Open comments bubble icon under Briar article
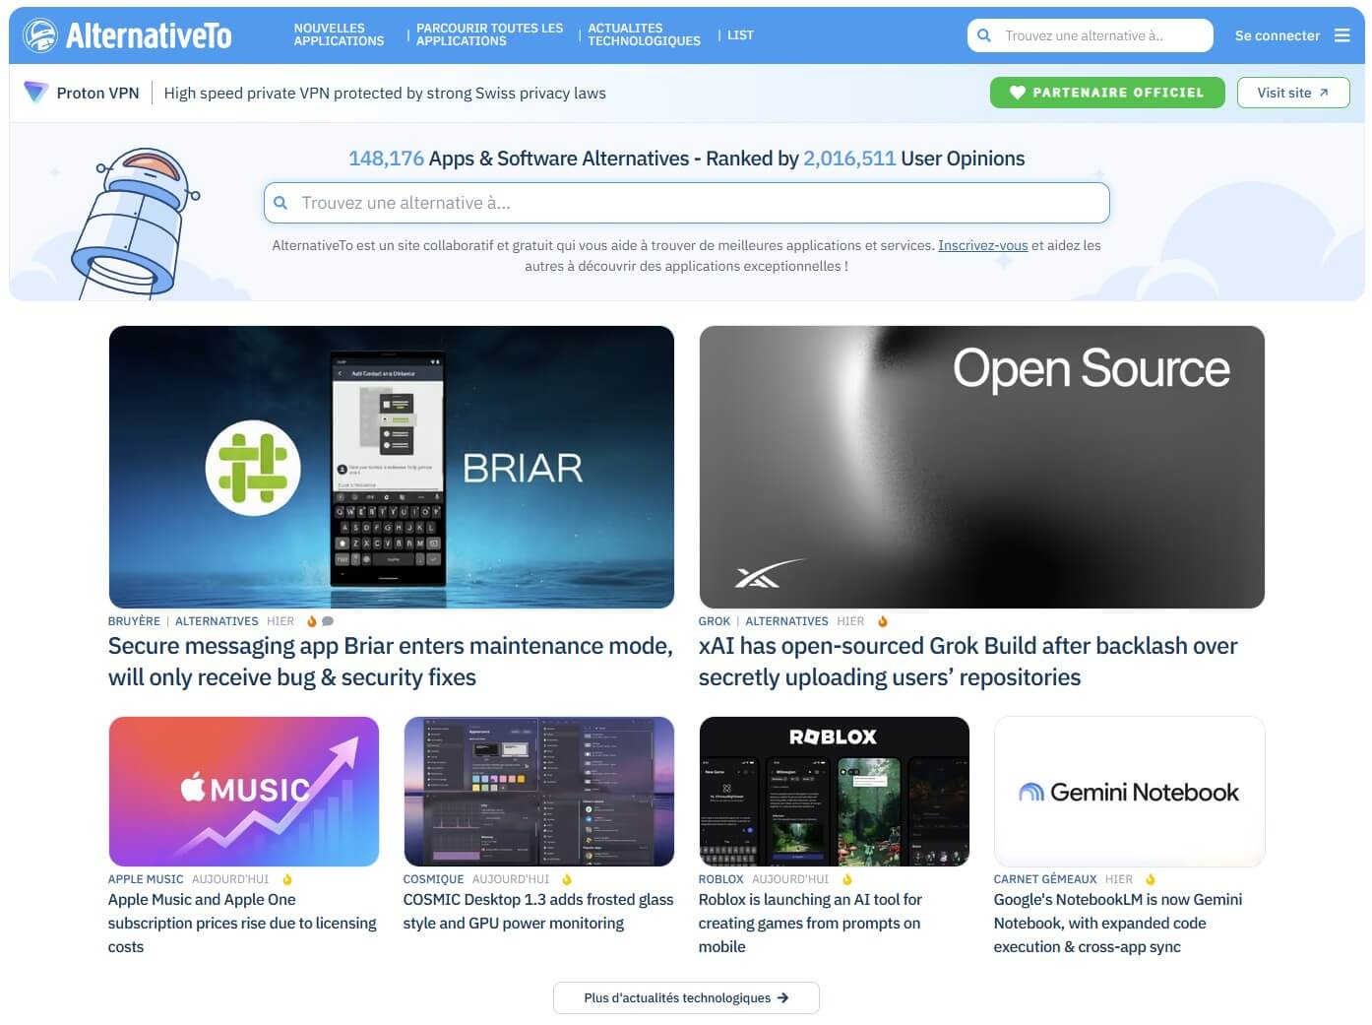 (x=328, y=621)
